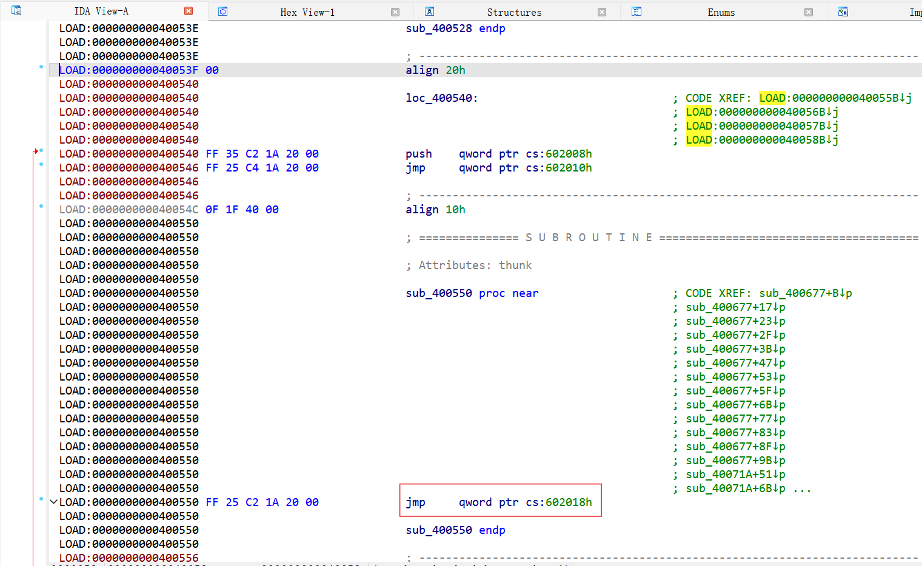The width and height of the screenshot is (922, 566).
Task: Click address LOAD:000000000040054C
Action: tap(129, 210)
